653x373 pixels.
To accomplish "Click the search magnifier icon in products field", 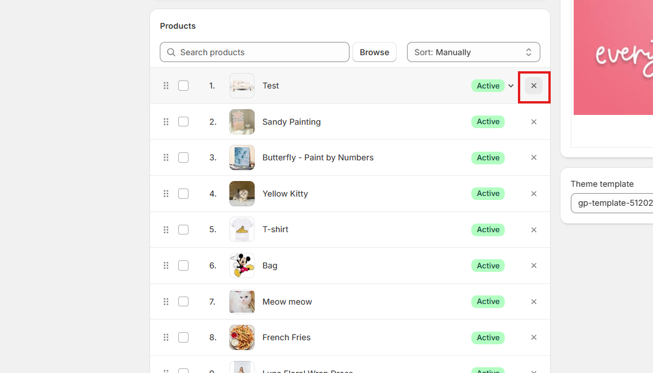I will 171,52.
